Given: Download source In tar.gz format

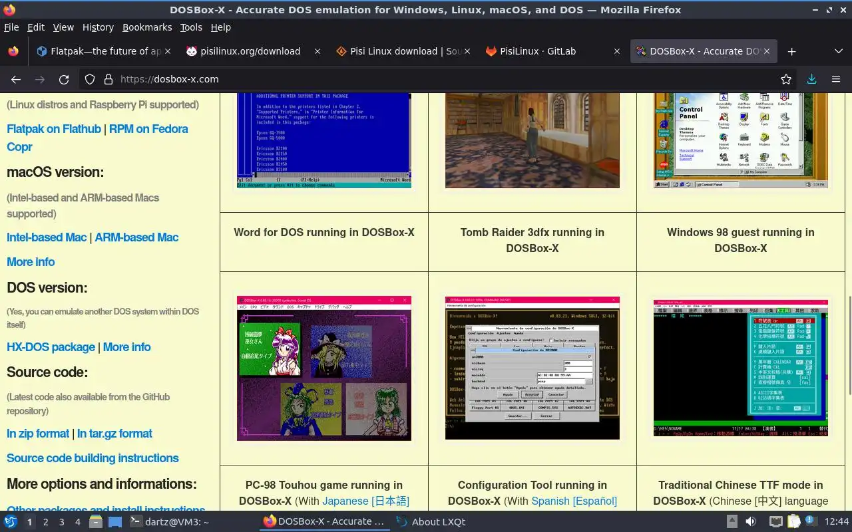Looking at the screenshot, I should (114, 434).
